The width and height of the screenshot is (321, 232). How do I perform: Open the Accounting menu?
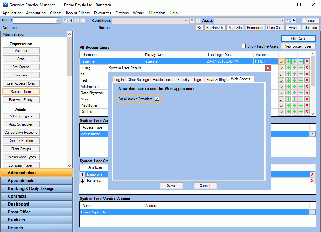tap(36, 13)
